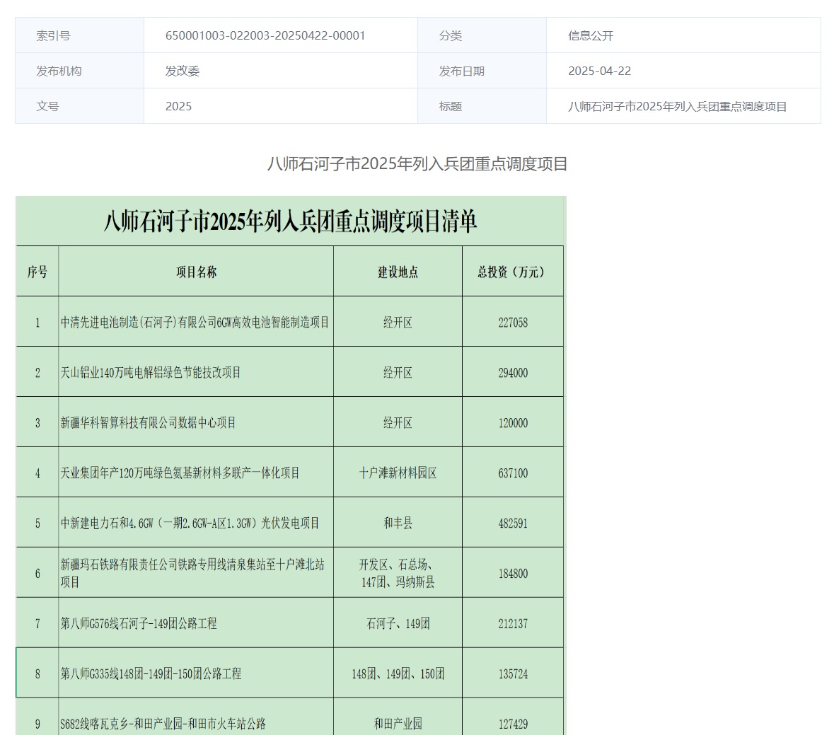Viewport: 834px width, 735px height.
Task: Select project 天业集团年产120万吨绿色氨基新材料项目
Action: tap(180, 473)
